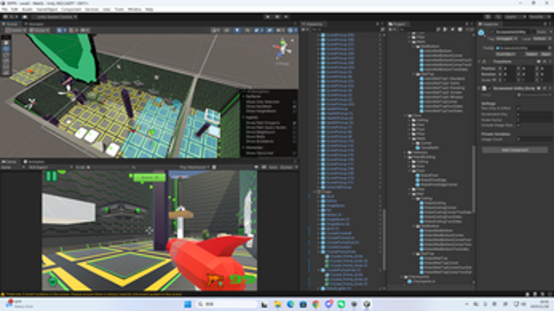Open the Game display dropdown

tap(13, 167)
